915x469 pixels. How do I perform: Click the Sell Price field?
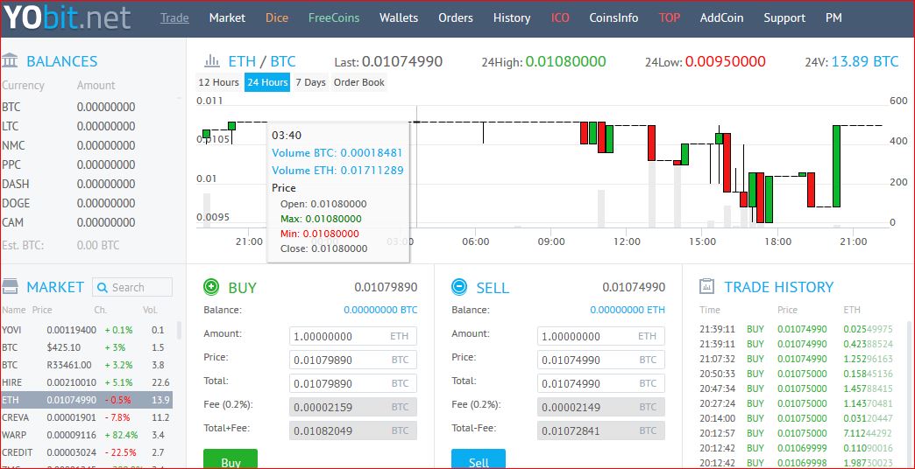[601, 360]
